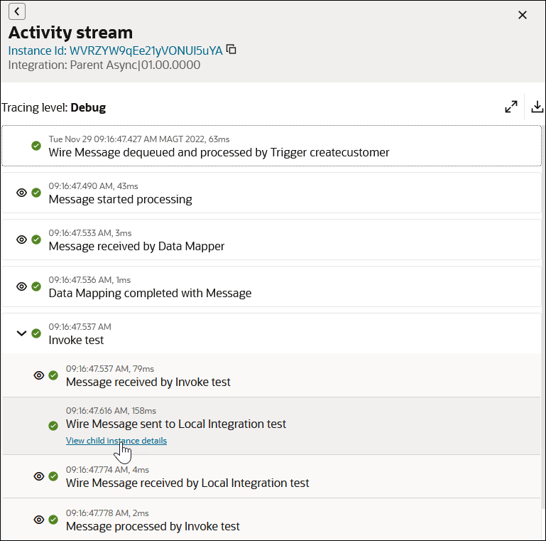Click 'Integration: Parent Async|01.00.0000' text

point(104,65)
